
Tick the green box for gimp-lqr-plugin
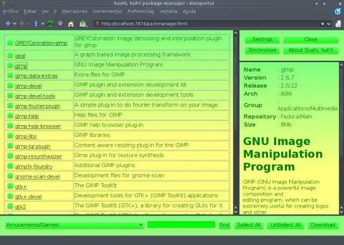pos(10,146)
